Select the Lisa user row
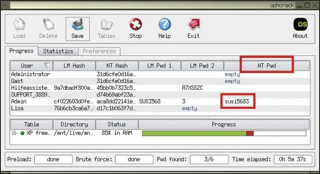 [160, 108]
